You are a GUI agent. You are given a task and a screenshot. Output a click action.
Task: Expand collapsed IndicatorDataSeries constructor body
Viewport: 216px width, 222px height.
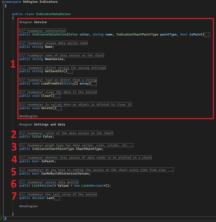pos(207,35)
